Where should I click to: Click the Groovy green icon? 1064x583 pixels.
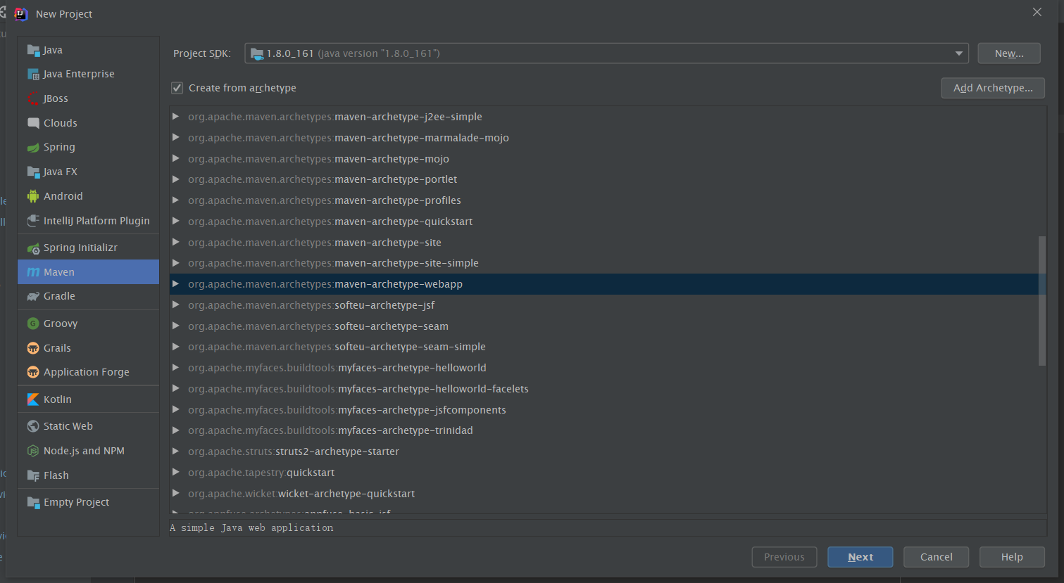coord(33,323)
